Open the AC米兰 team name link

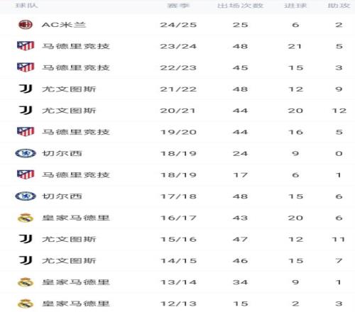tap(64, 25)
